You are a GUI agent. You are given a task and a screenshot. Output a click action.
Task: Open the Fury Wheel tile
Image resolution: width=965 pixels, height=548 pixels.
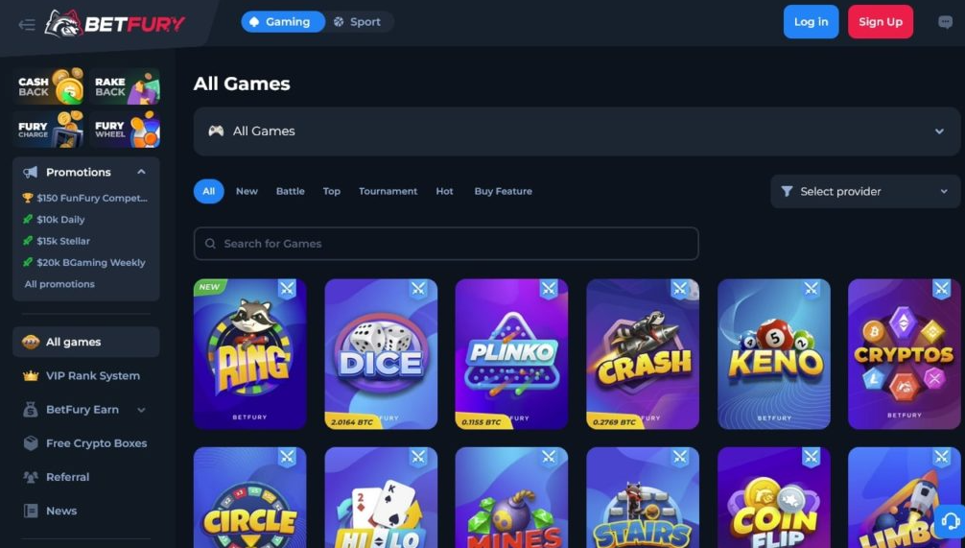[125, 130]
